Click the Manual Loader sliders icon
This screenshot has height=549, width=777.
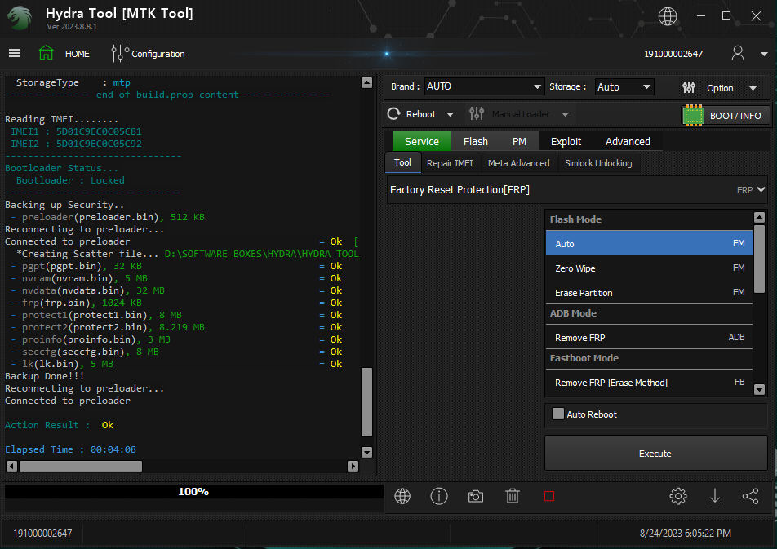pyautogui.click(x=476, y=114)
